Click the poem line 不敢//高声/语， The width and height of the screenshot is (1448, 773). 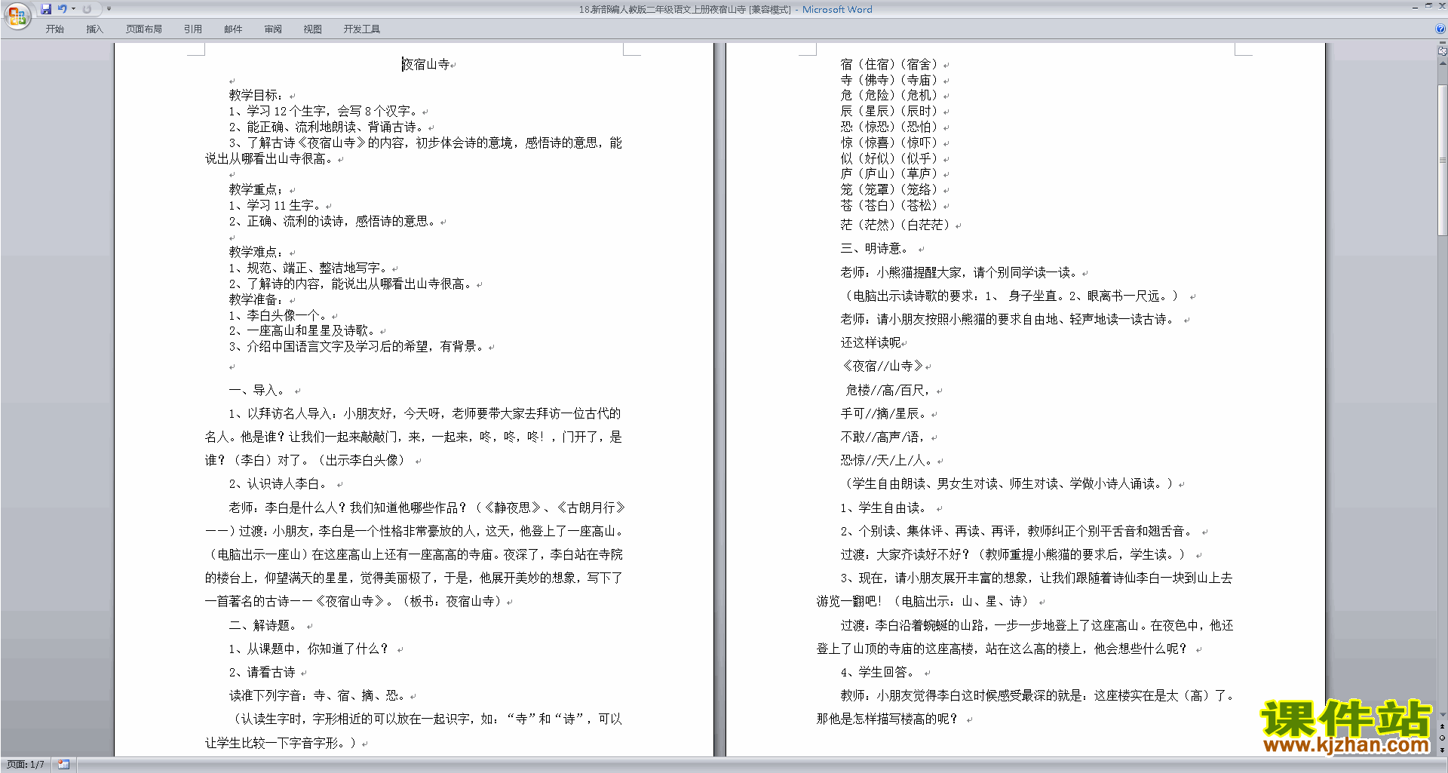pyautogui.click(x=883, y=437)
